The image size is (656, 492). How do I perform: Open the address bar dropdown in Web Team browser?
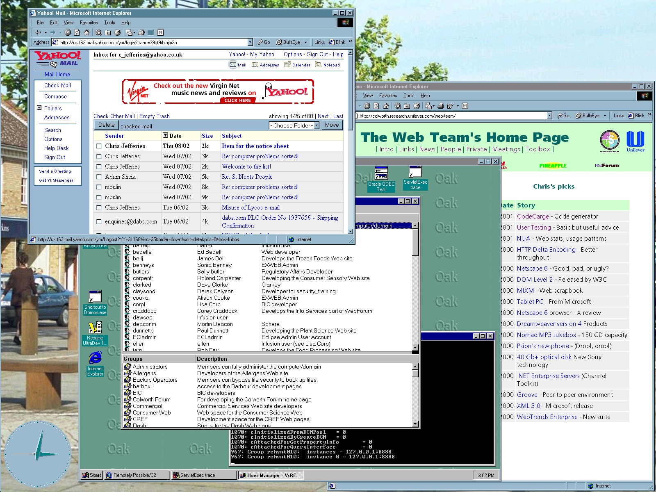pos(549,116)
